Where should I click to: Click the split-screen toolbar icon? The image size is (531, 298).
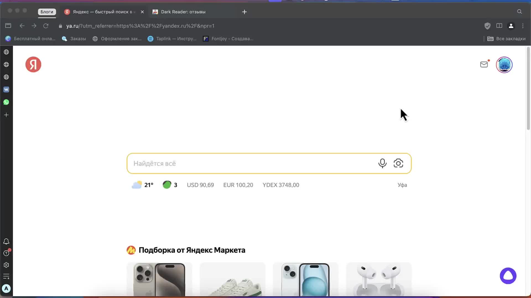(x=499, y=26)
